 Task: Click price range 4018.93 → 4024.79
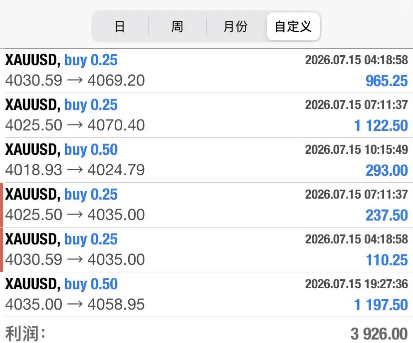(x=75, y=170)
